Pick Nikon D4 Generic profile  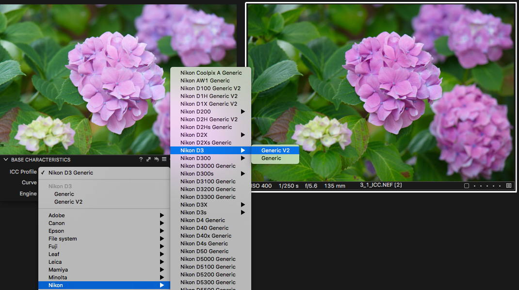tap(211, 220)
